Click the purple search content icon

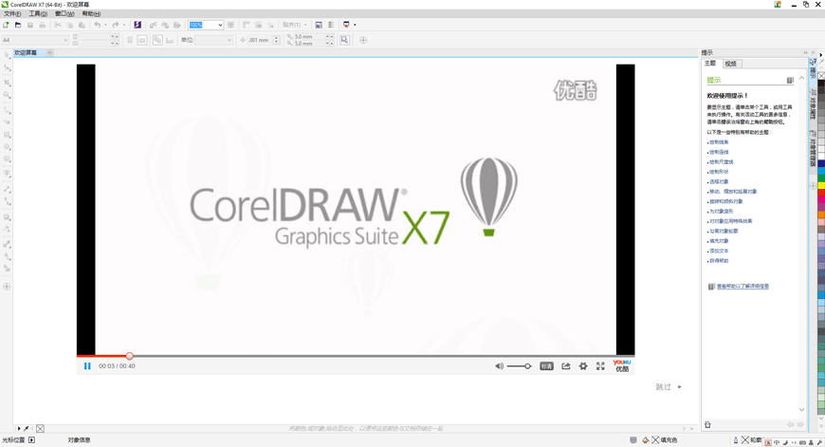click(137, 25)
